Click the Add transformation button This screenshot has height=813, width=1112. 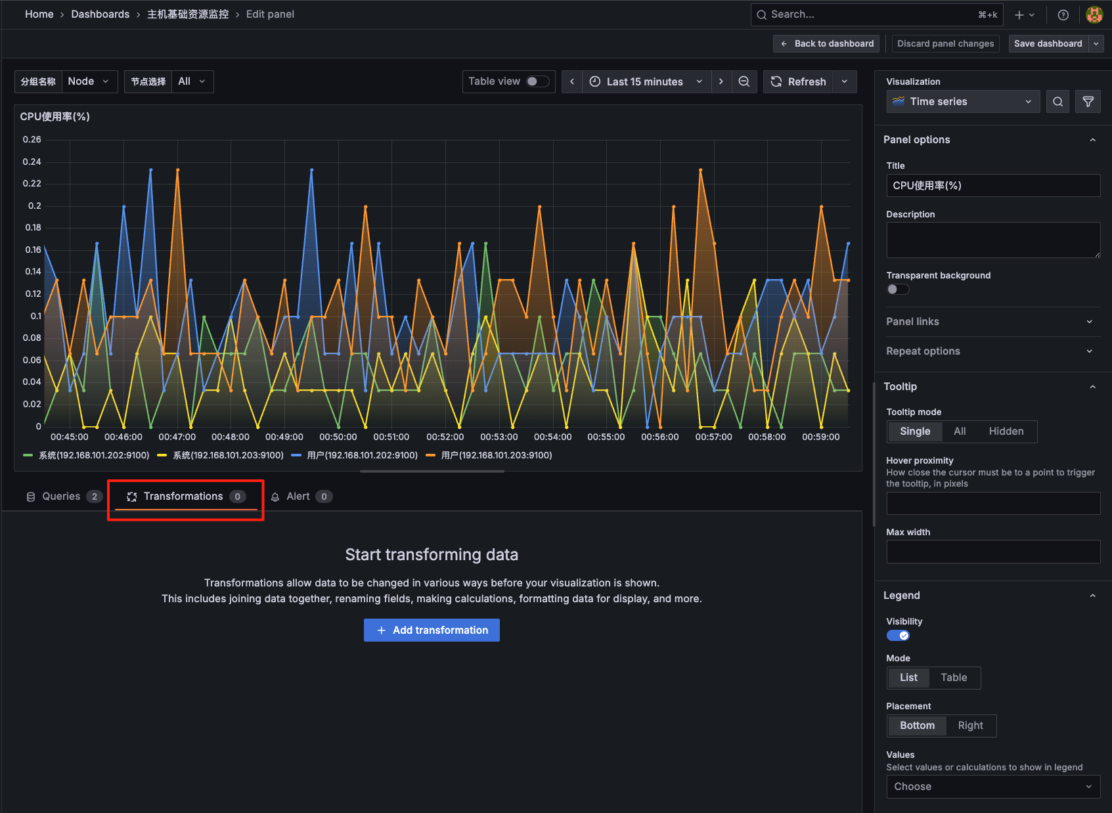coord(432,630)
